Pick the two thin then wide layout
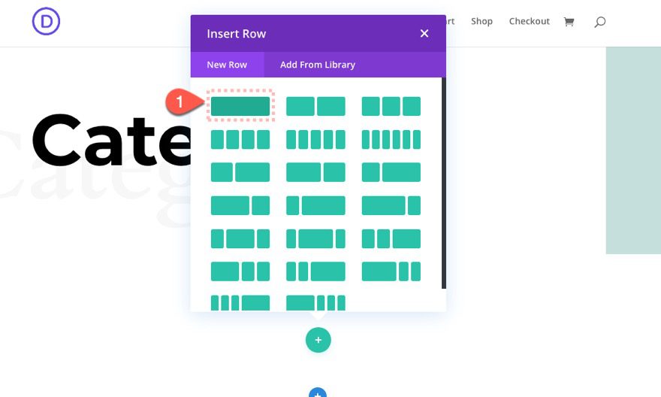This screenshot has height=397, width=661. tap(315, 271)
